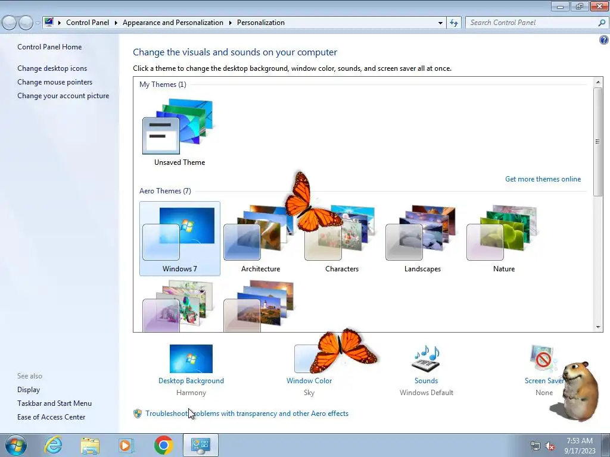Click the muted volume tray icon
Image resolution: width=610 pixels, height=457 pixels.
coord(550,446)
